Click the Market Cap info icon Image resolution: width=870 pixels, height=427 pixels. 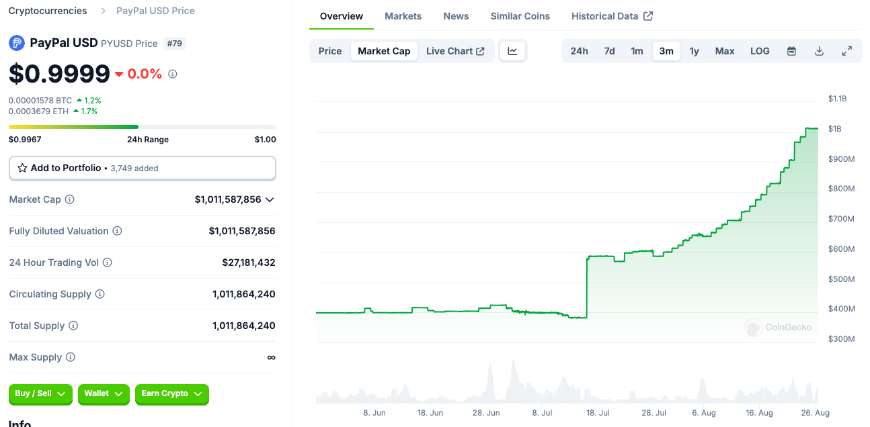(69, 199)
